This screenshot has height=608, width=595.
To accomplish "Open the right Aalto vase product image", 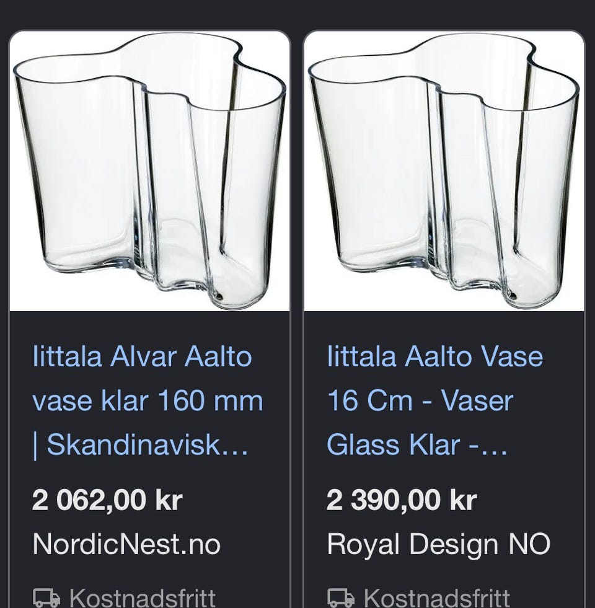I will pos(444,170).
